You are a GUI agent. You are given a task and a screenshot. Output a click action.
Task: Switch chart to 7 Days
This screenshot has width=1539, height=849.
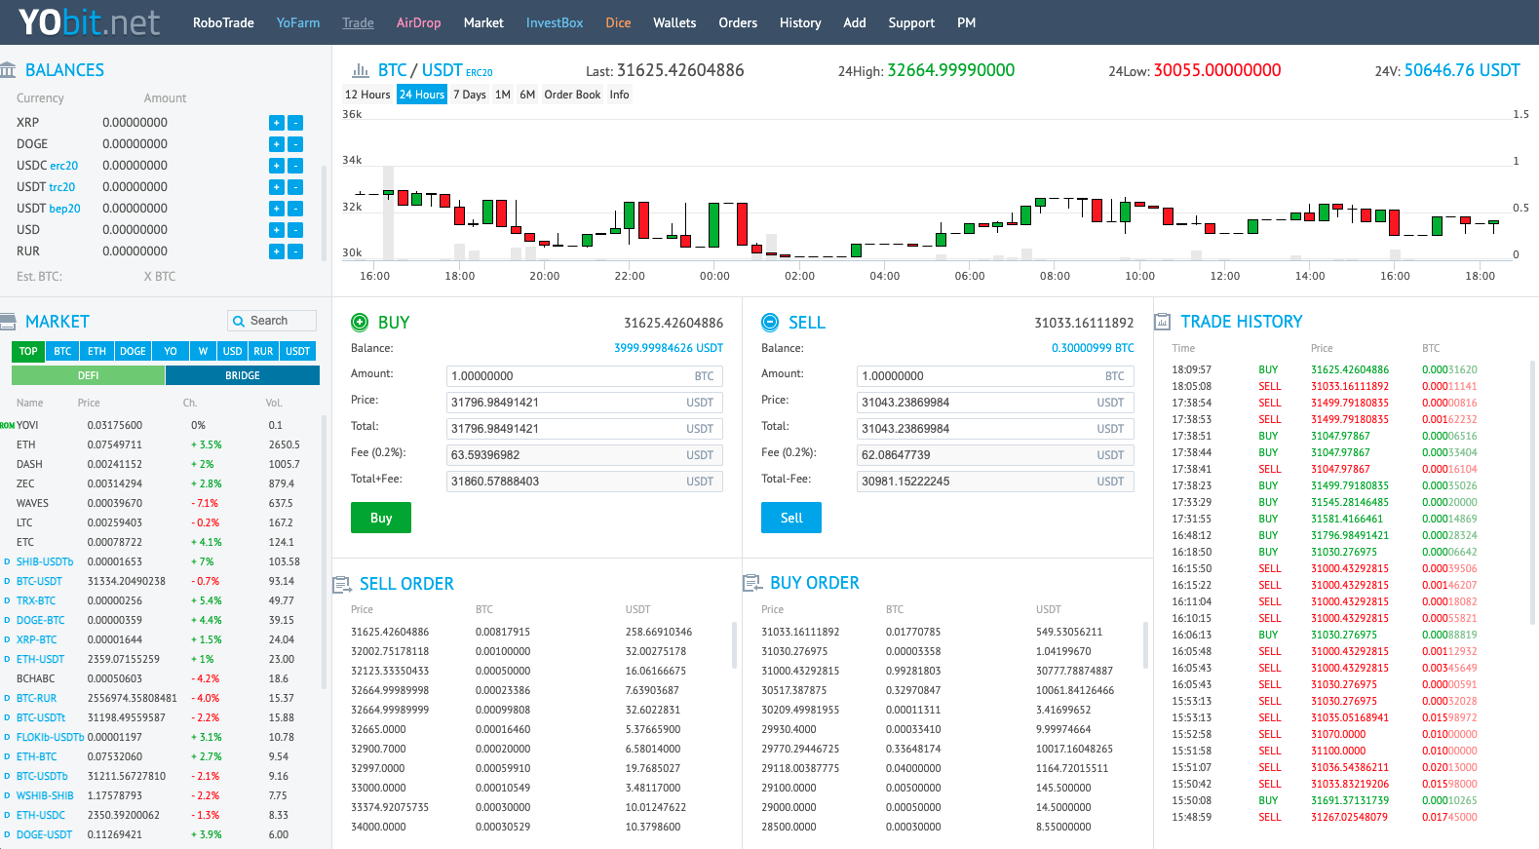[470, 95]
